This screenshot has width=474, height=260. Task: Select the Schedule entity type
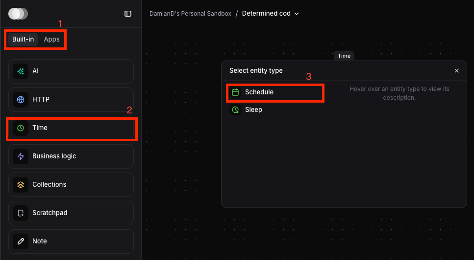tap(259, 92)
